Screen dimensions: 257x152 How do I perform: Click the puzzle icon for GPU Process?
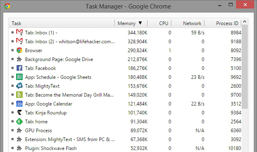(x=19, y=130)
